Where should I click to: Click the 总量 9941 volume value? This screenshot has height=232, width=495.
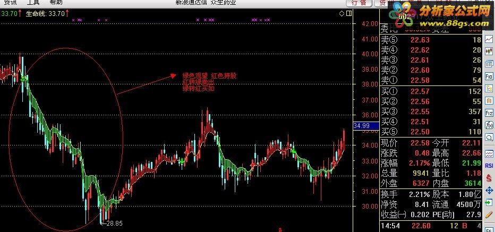coord(421,173)
